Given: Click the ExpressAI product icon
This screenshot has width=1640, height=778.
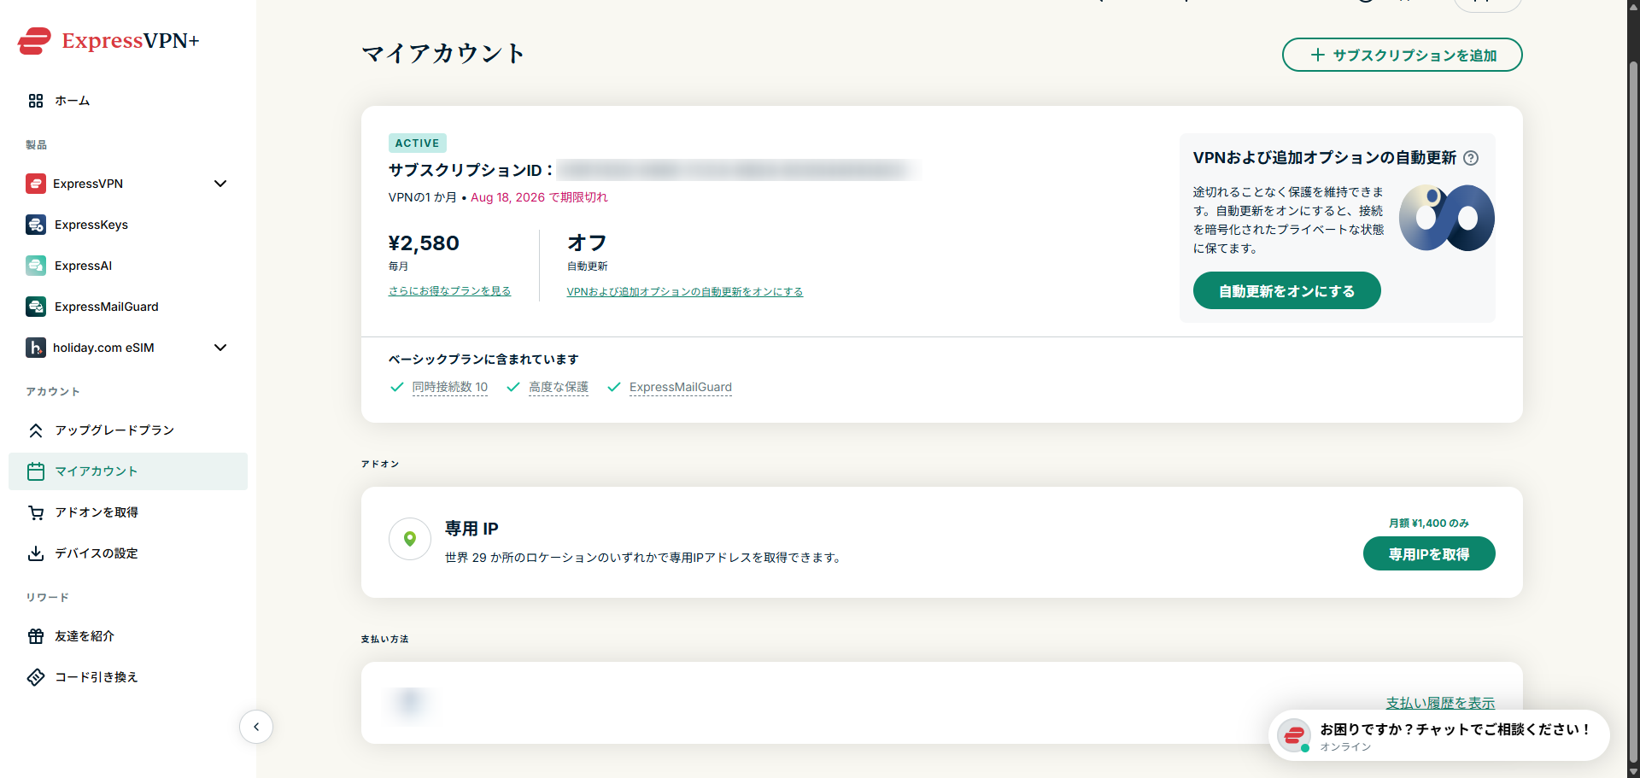Looking at the screenshot, I should coord(36,266).
